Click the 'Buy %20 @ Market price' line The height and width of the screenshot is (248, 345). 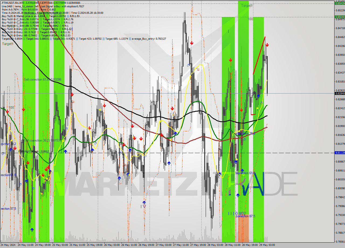coord(40,16)
